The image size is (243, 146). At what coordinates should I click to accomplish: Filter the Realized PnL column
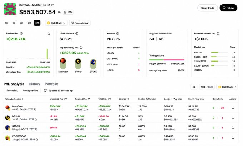(89, 99)
